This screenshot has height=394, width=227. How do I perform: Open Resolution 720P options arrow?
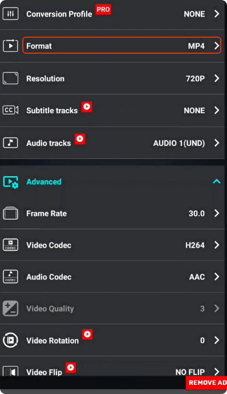tap(217, 78)
